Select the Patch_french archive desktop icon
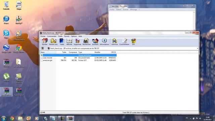215x121 pixels. point(19,92)
